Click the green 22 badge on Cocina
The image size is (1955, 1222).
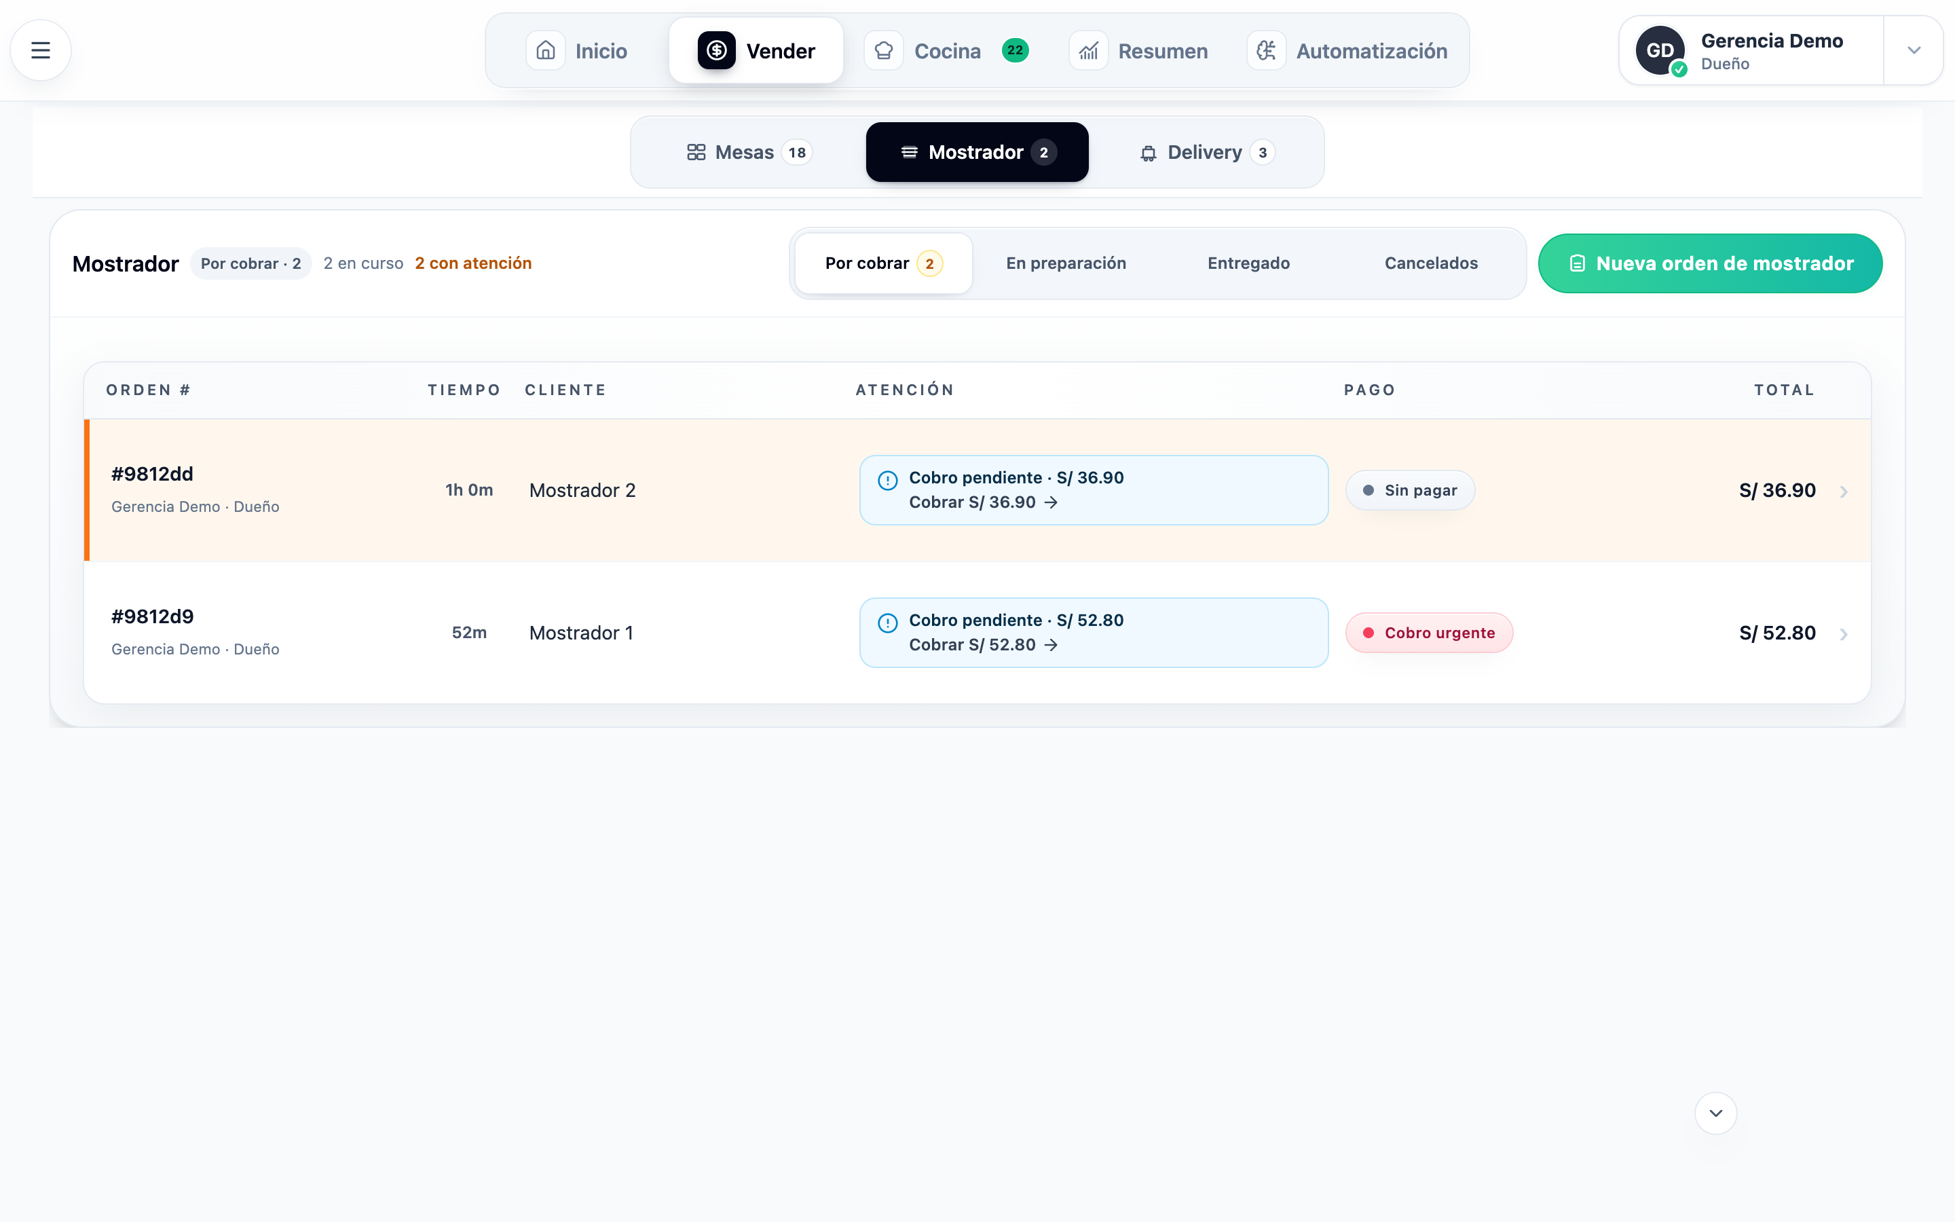click(1015, 50)
